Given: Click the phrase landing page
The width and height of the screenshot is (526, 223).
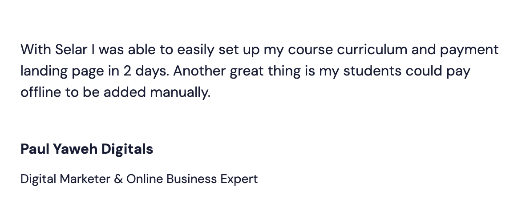Looking at the screenshot, I should [x=61, y=72].
